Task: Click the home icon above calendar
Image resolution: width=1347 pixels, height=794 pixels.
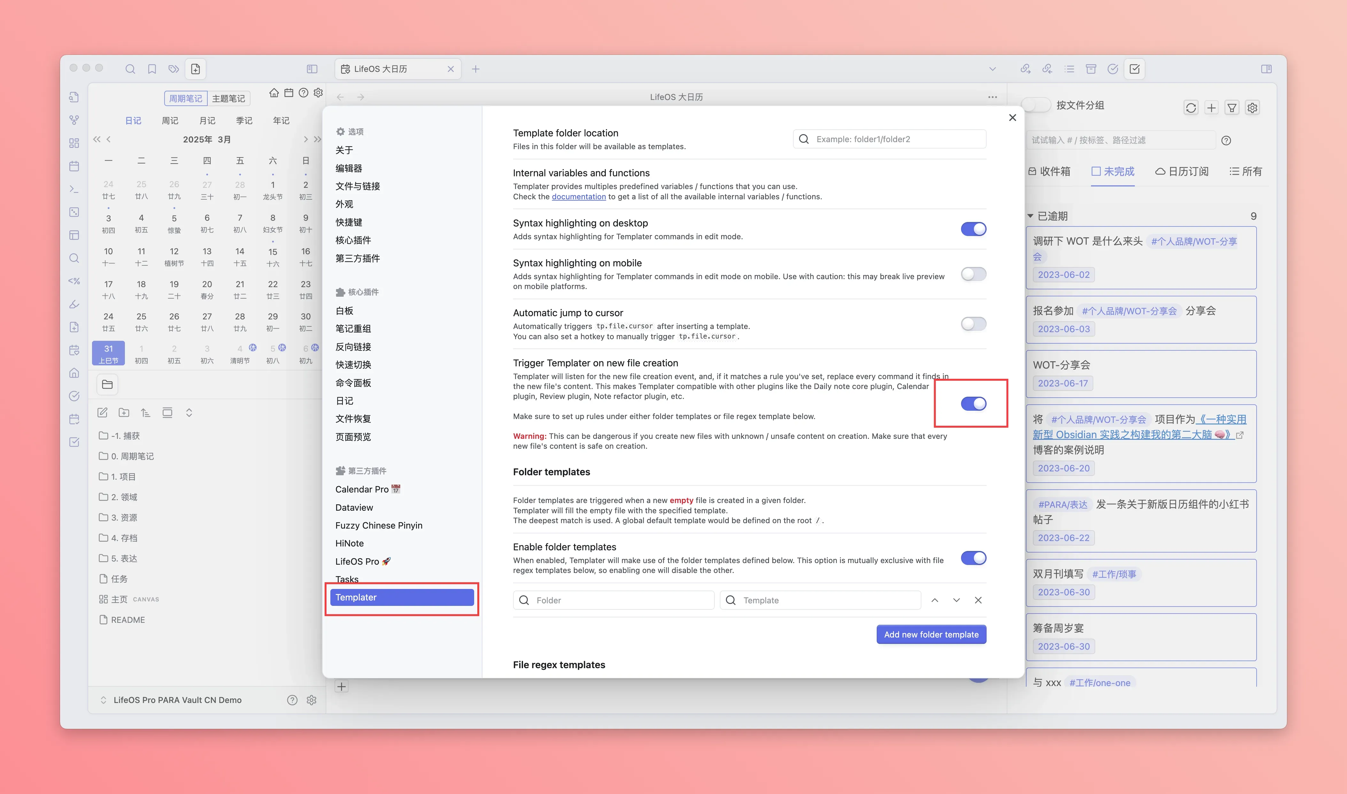Action: (274, 93)
